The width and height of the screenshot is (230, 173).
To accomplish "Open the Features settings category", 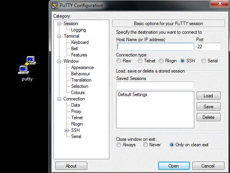I will coord(79,55).
